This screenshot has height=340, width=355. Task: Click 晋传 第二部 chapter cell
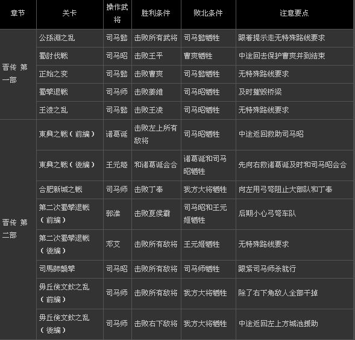(x=18, y=229)
